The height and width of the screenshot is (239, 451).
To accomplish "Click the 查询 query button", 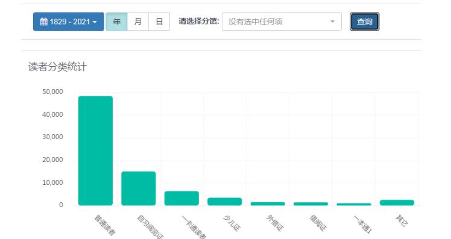I will (364, 22).
